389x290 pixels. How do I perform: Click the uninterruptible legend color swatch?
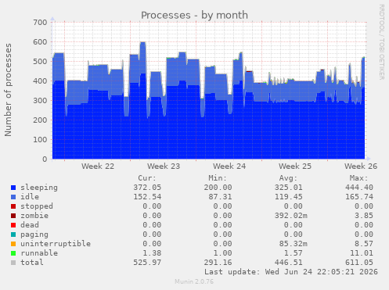(13, 244)
